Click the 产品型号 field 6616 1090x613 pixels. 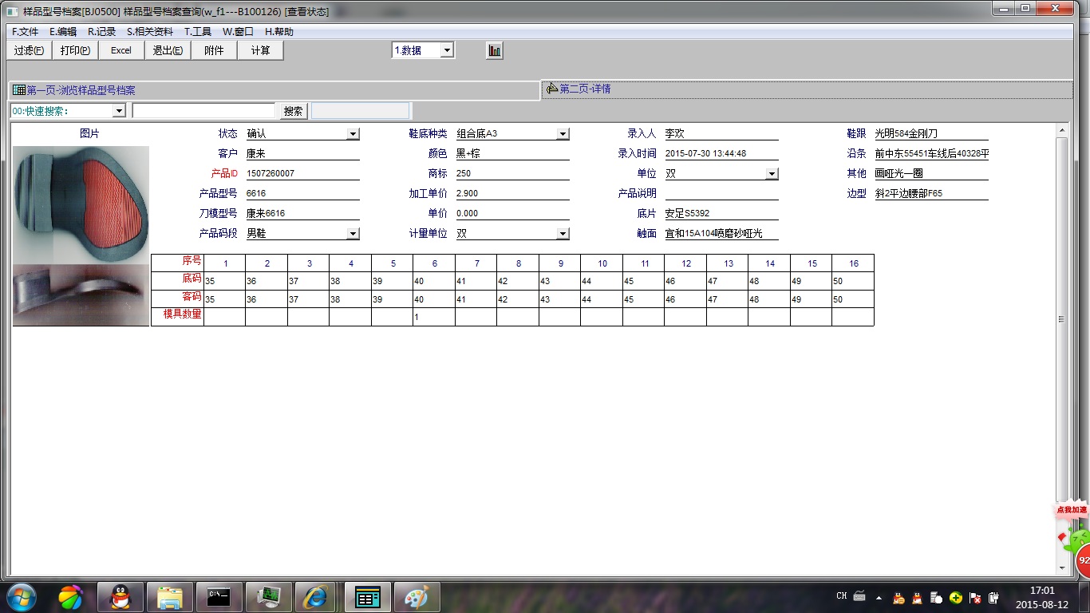click(302, 194)
